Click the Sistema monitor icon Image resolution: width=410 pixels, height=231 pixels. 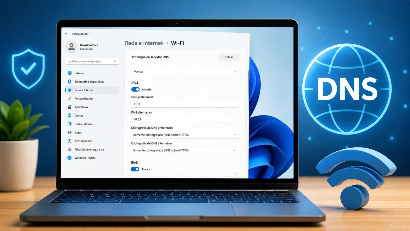click(69, 73)
